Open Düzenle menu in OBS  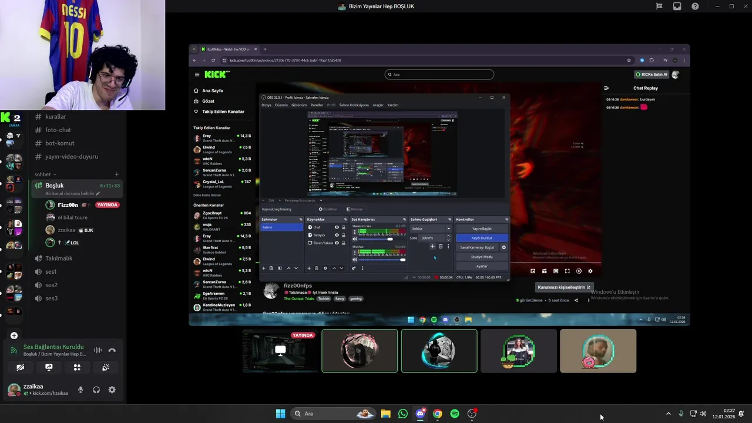pos(281,105)
